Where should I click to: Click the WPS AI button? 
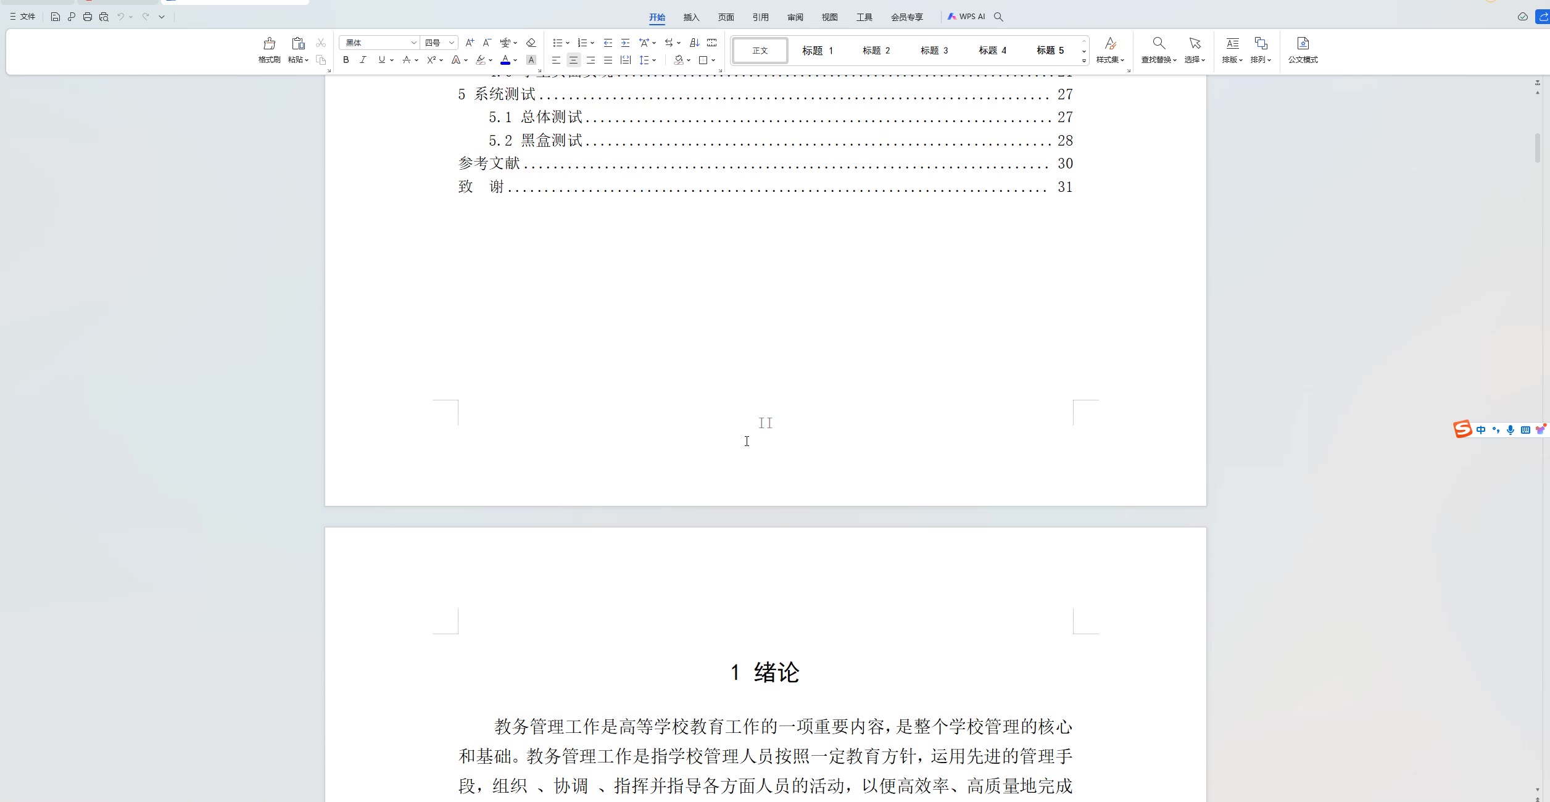click(966, 17)
